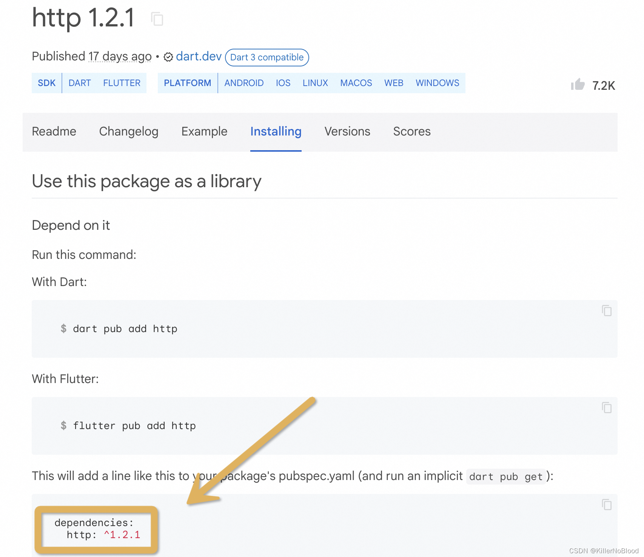The image size is (644, 557).
Task: Click the inline 'dart pub get' code
Action: 506,477
